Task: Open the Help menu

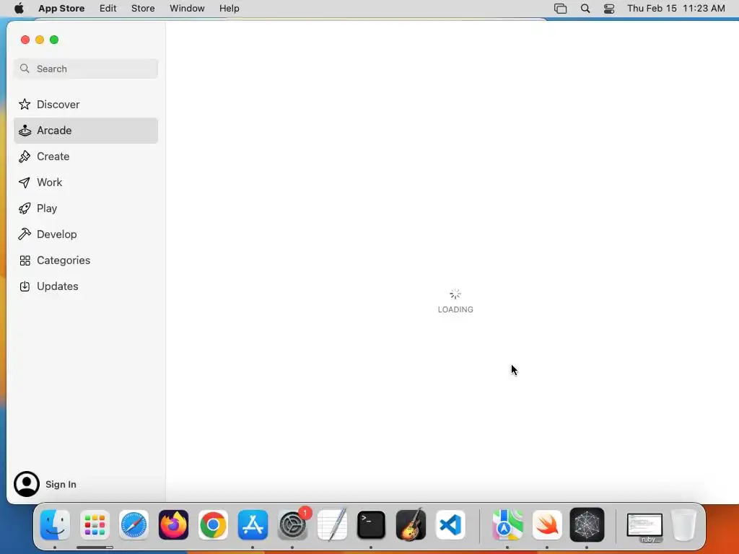Action: 229,9
